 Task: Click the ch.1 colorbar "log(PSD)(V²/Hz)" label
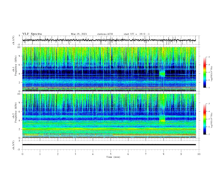212,74
